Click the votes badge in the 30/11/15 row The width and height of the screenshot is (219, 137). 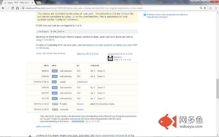tap(55, 99)
